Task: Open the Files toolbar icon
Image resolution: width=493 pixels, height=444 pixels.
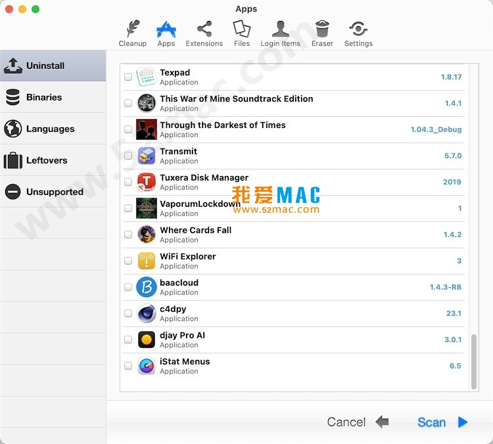Action: tap(241, 29)
